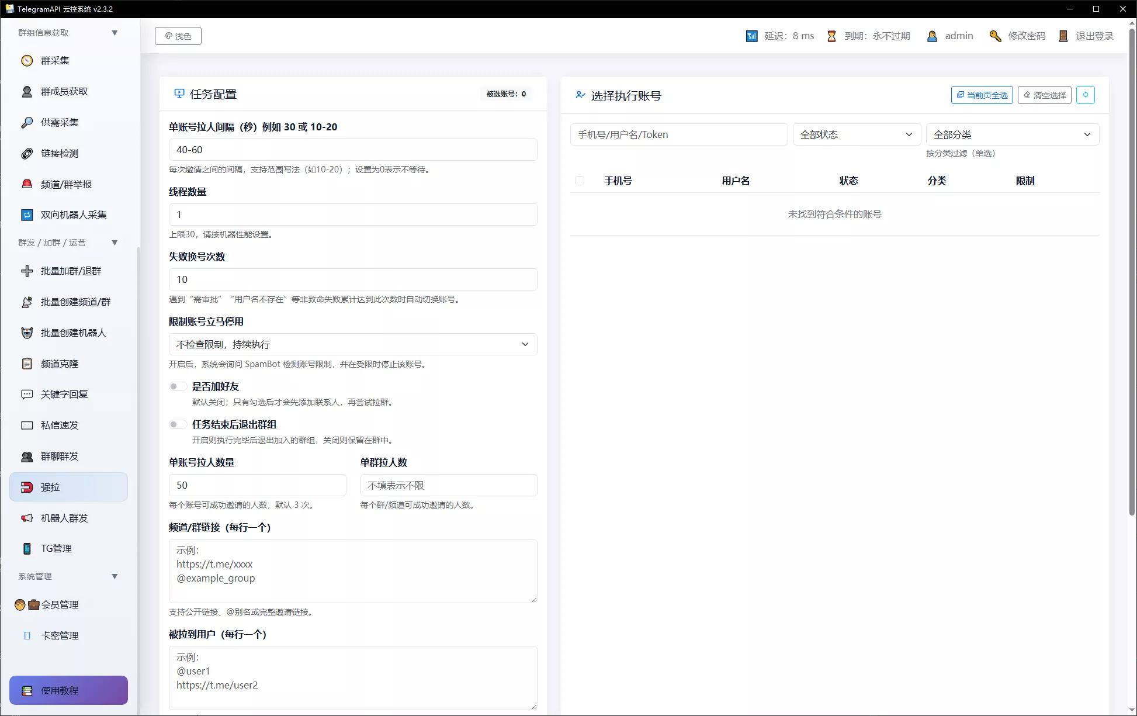
Task: Click the 群成员获取 person icon
Action: pyautogui.click(x=27, y=92)
